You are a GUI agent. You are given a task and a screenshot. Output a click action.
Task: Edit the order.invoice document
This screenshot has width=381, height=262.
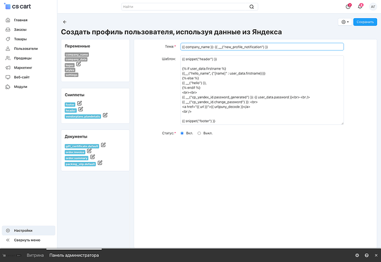(89, 151)
